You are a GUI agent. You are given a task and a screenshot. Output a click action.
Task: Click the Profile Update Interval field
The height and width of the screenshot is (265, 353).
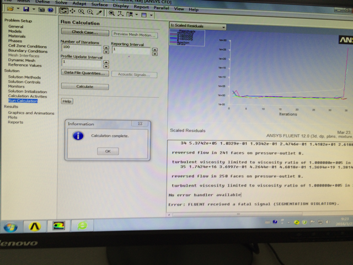coord(82,63)
